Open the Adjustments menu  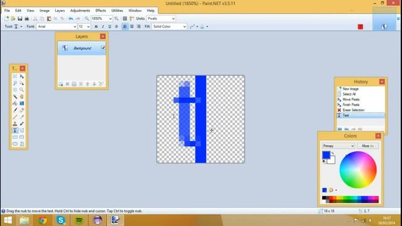pos(80,11)
